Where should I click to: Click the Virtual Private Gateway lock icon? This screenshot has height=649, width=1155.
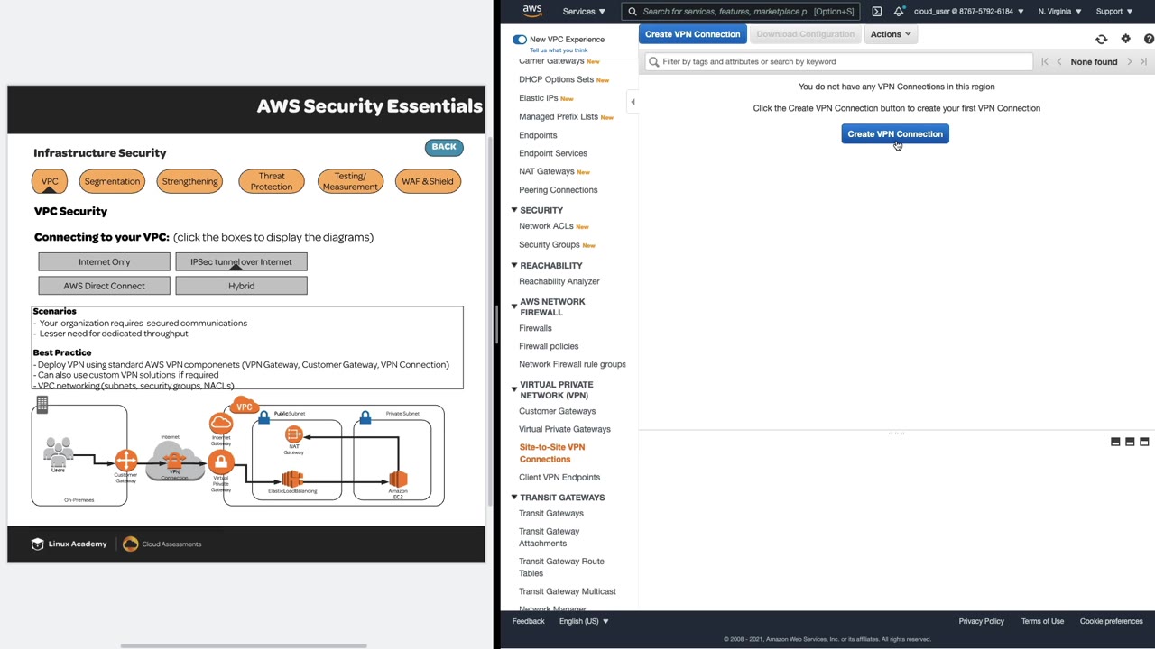click(x=220, y=463)
